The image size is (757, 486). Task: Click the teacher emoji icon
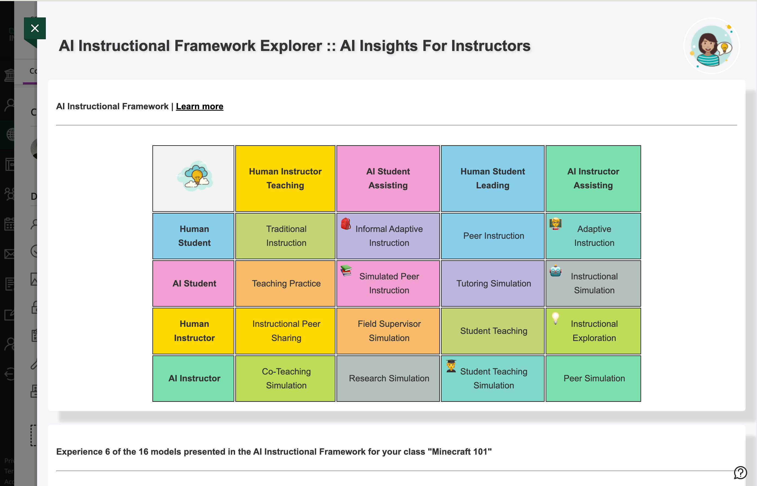pyautogui.click(x=555, y=224)
